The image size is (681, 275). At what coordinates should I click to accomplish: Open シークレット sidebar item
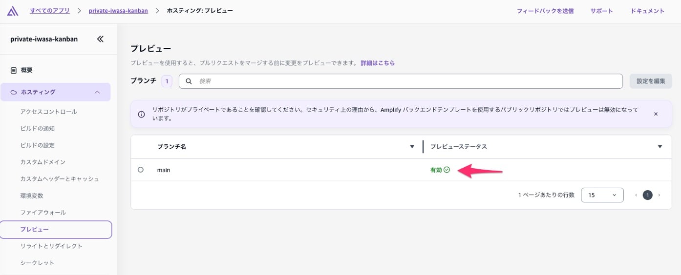point(37,263)
